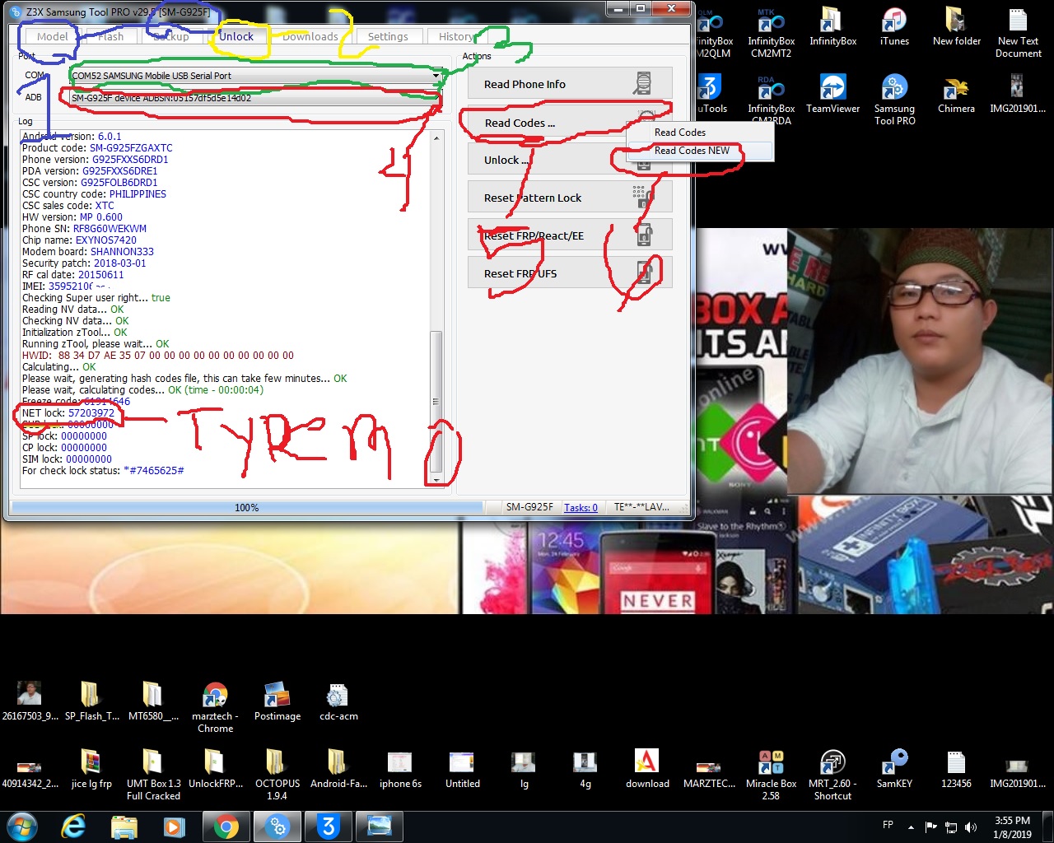Select the iphone 6s desktop icon
The width and height of the screenshot is (1054, 843).
point(400,769)
